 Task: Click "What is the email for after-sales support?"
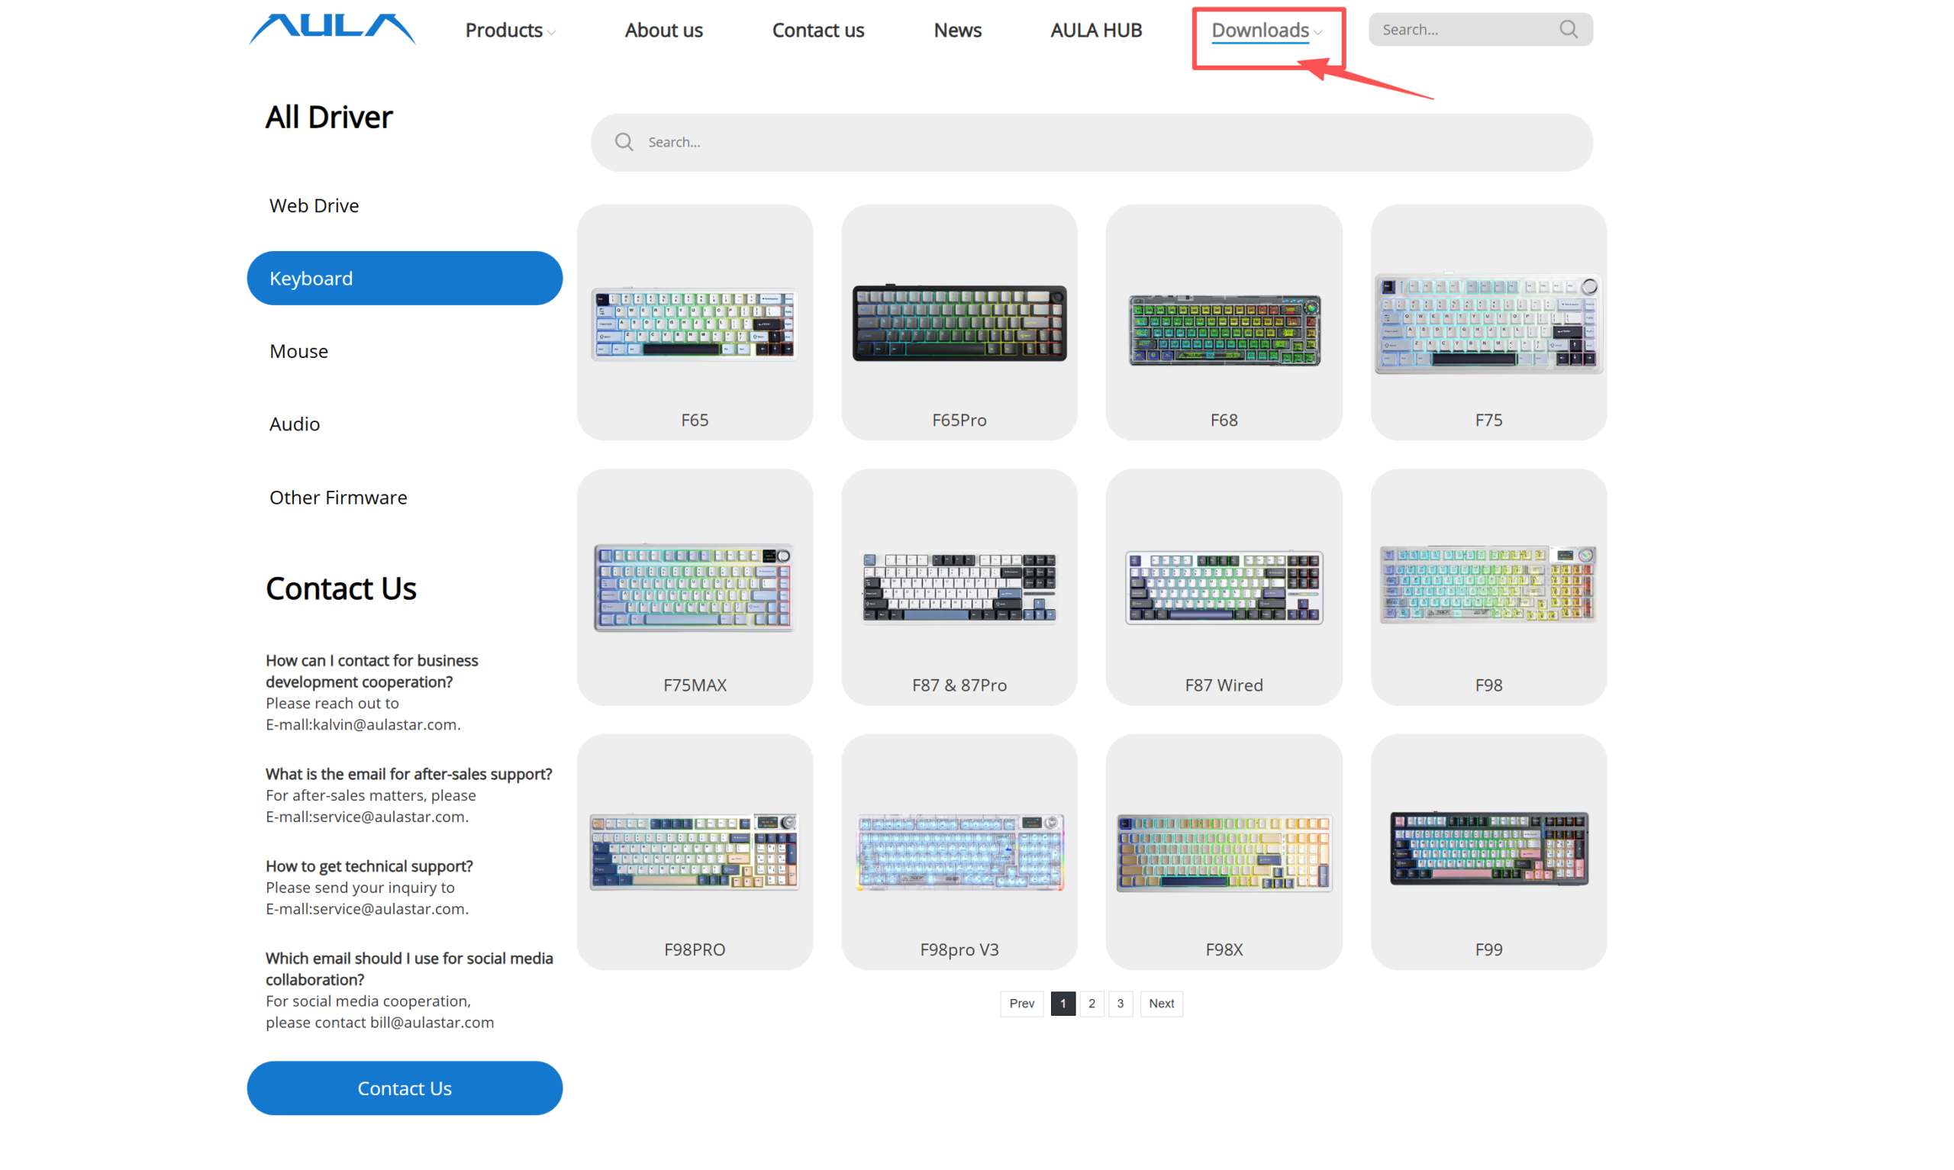point(408,773)
